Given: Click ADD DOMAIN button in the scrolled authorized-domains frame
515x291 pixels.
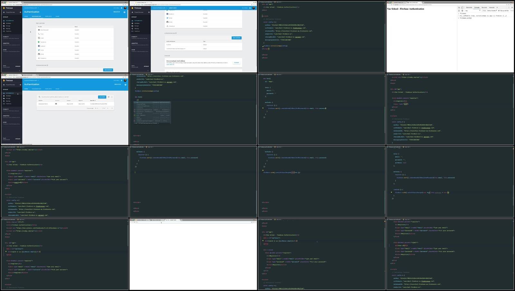Looking at the screenshot, I should 237,38.
